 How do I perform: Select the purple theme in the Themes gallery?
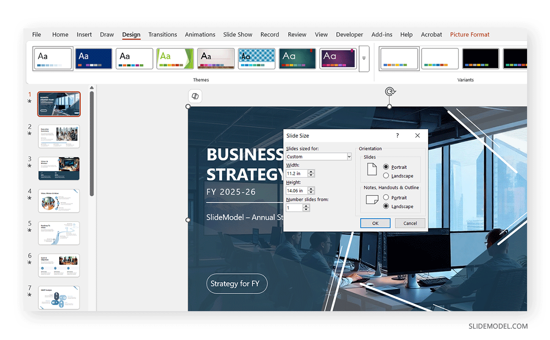tap(338, 58)
